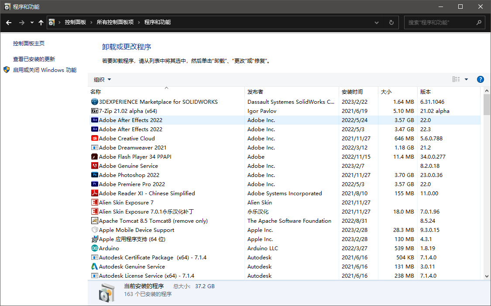Expand the chevron after 所有控制面板项 breadcrumb
Viewport: 491px width, 306px height.
coord(139,22)
